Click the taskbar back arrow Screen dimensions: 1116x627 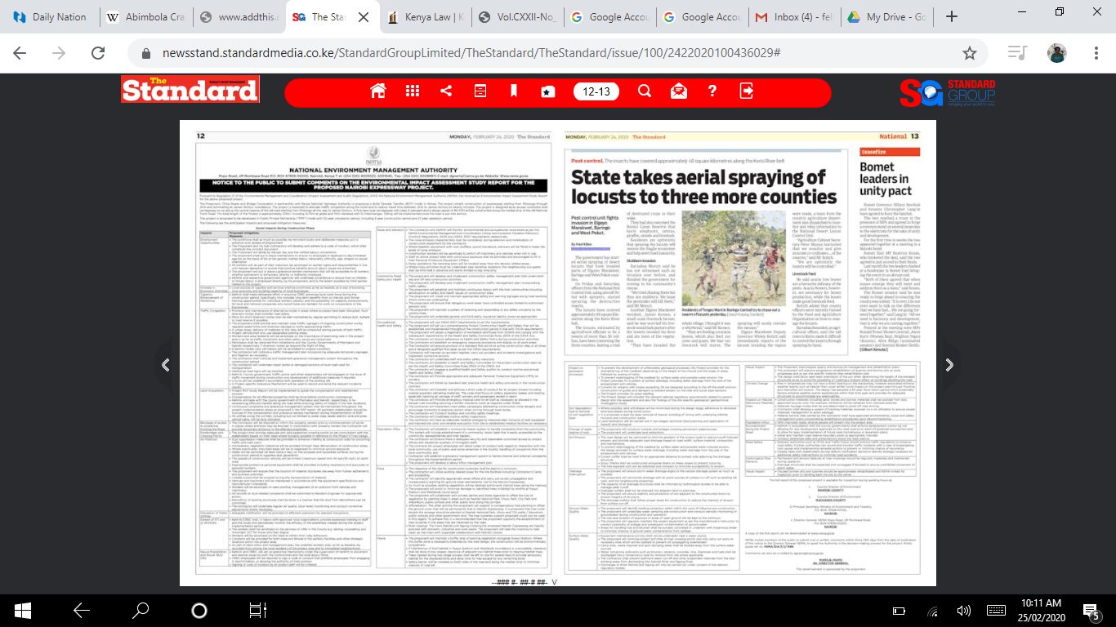(x=81, y=610)
